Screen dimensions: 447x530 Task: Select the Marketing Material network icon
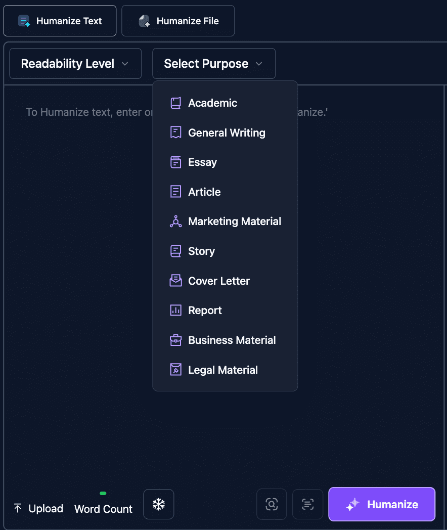[x=175, y=221]
